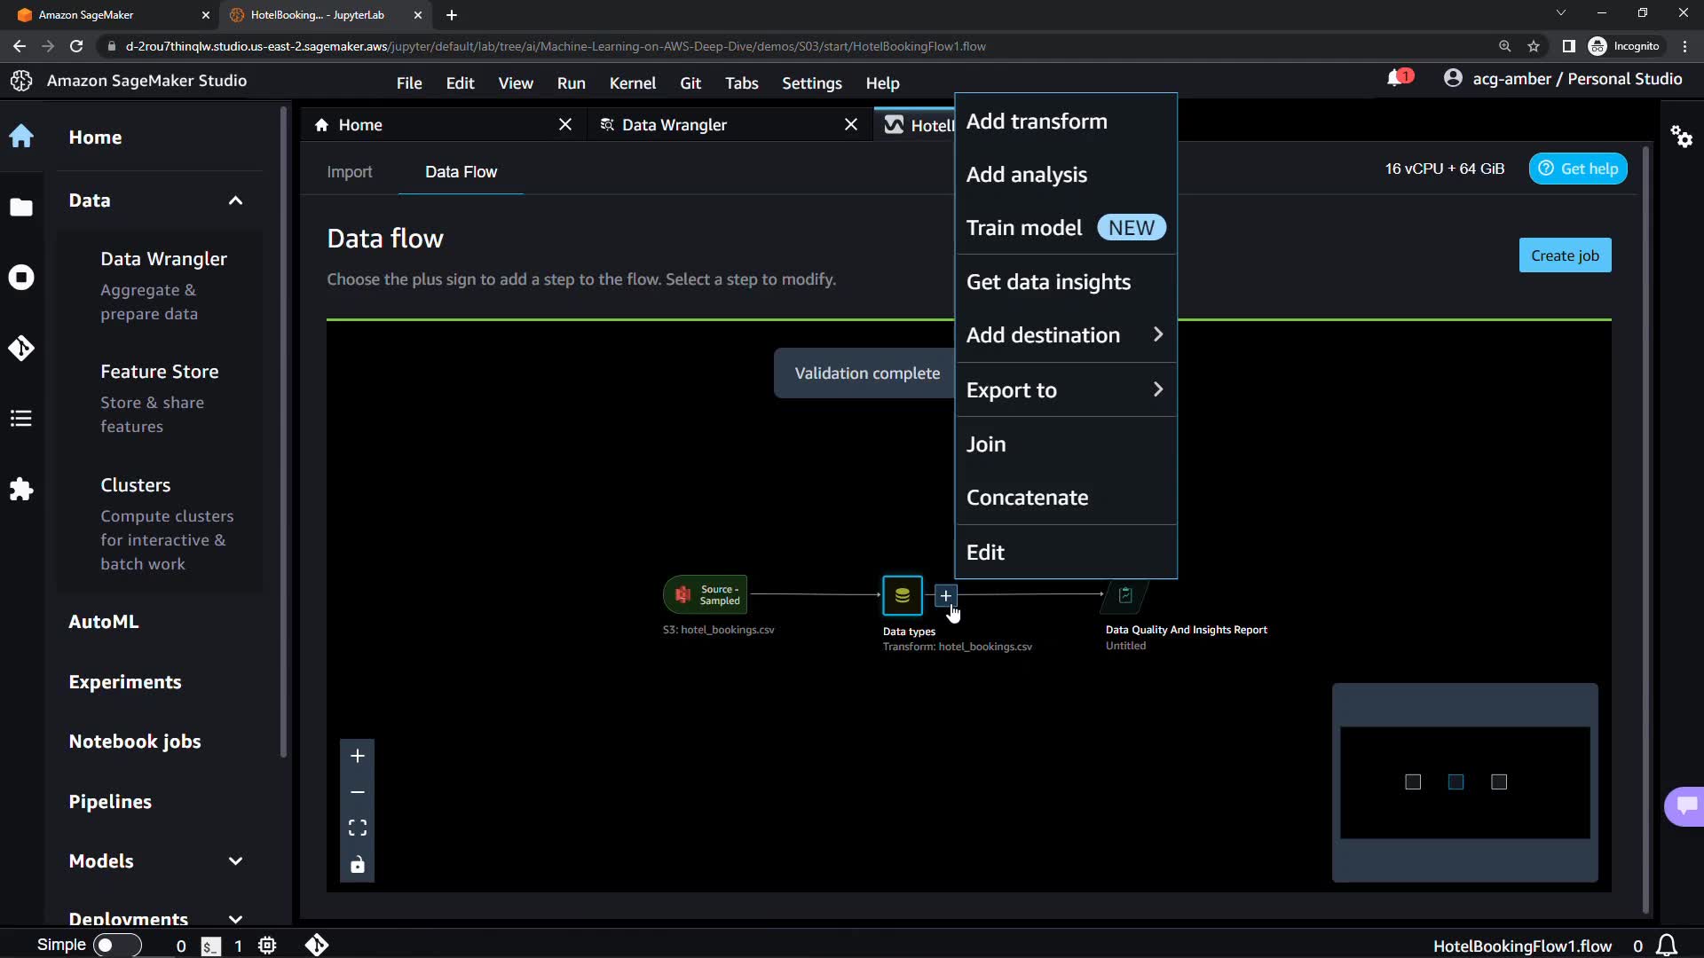Viewport: 1704px width, 958px height.
Task: Click the Create job button
Action: pyautogui.click(x=1564, y=255)
